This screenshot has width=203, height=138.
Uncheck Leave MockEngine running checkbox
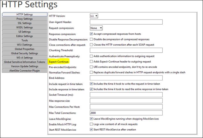[x=91, y=119]
